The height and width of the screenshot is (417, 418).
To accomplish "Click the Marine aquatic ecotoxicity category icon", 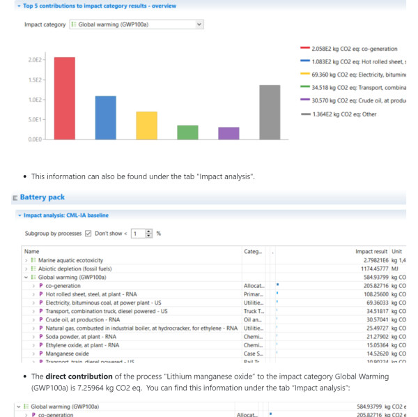I will click(x=32, y=259).
